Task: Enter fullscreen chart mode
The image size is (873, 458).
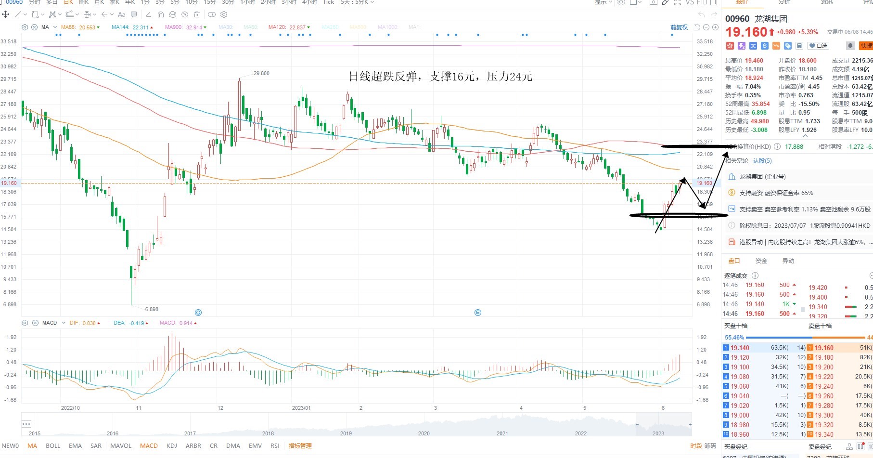Action: [678, 2]
